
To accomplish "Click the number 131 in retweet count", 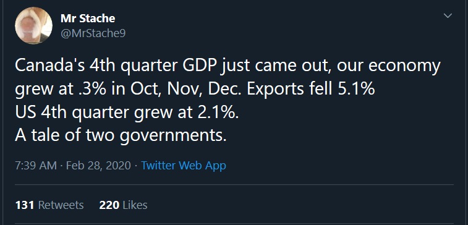I will click(25, 205).
